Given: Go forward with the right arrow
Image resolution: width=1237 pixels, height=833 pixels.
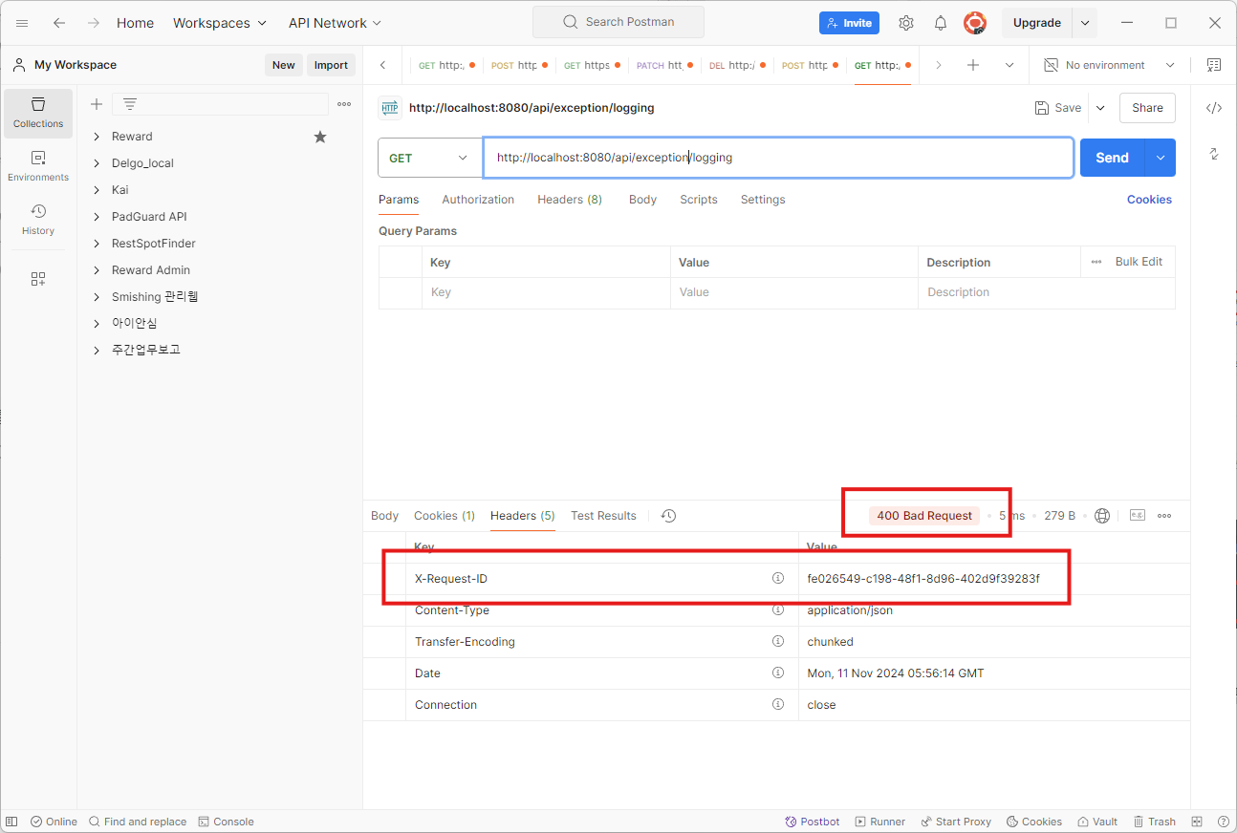Looking at the screenshot, I should coord(94,23).
